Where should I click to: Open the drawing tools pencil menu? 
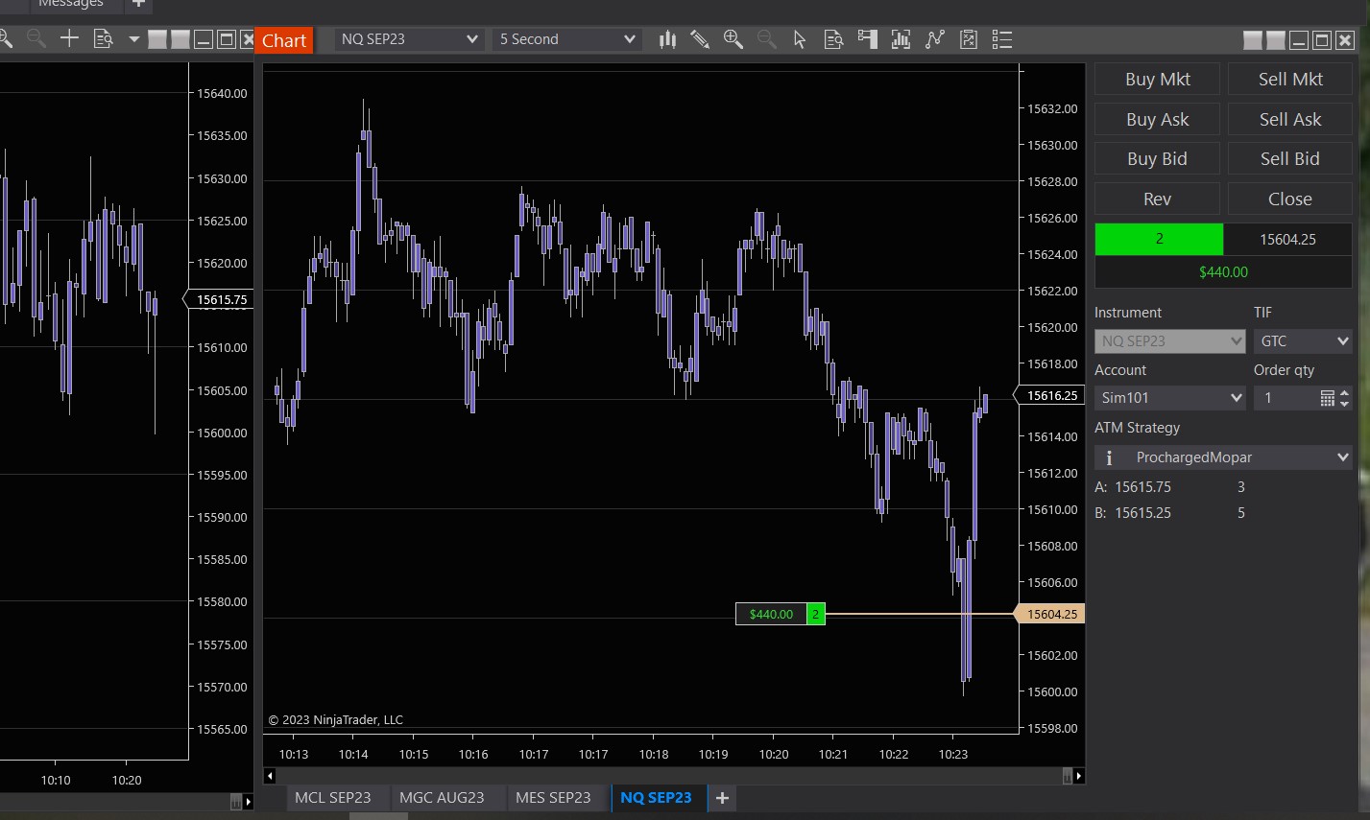pos(700,39)
